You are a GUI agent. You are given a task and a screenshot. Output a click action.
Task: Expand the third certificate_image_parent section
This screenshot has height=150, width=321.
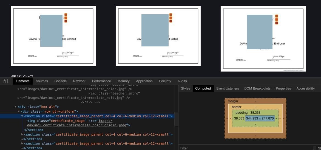[x=22, y=143]
